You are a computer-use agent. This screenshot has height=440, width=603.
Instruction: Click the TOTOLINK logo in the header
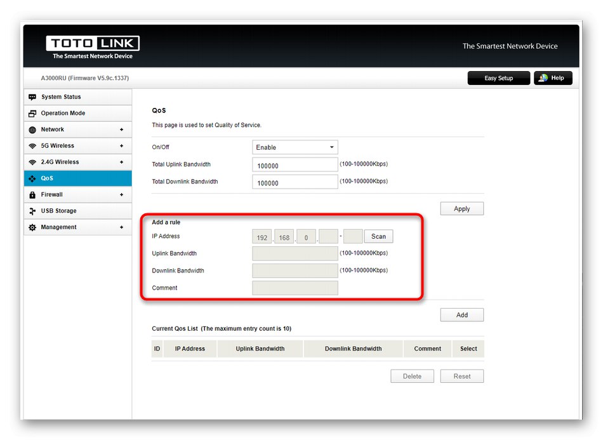pyautogui.click(x=93, y=48)
